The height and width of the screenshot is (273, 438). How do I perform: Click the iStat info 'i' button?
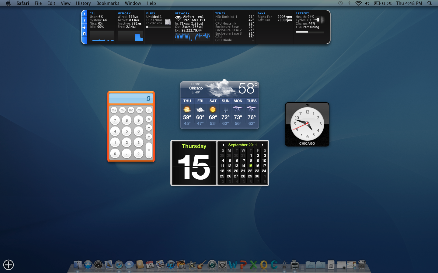tap(85, 14)
